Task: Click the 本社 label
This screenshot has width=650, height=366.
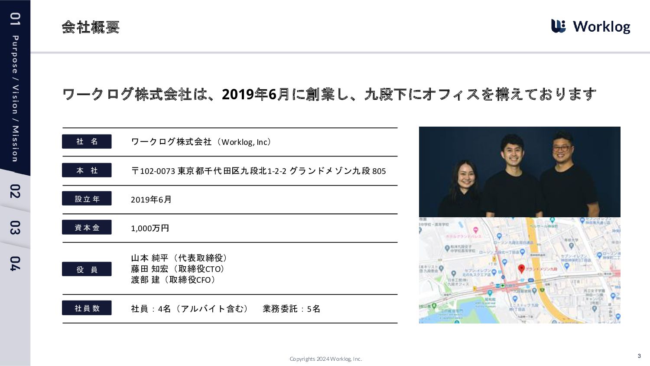Action: click(x=87, y=170)
